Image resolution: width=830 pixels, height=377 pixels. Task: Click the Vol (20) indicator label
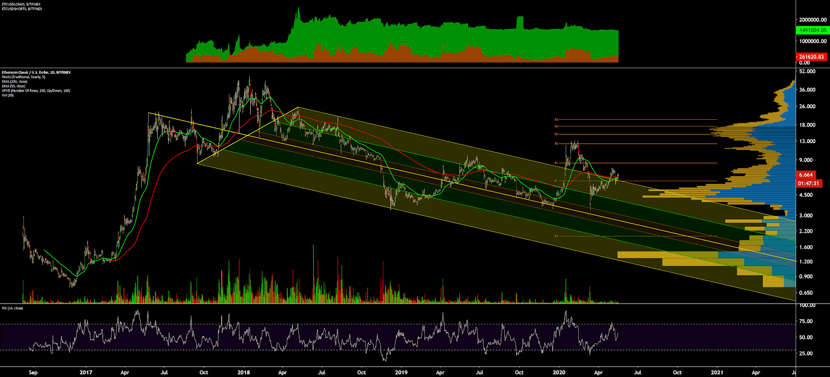point(8,95)
